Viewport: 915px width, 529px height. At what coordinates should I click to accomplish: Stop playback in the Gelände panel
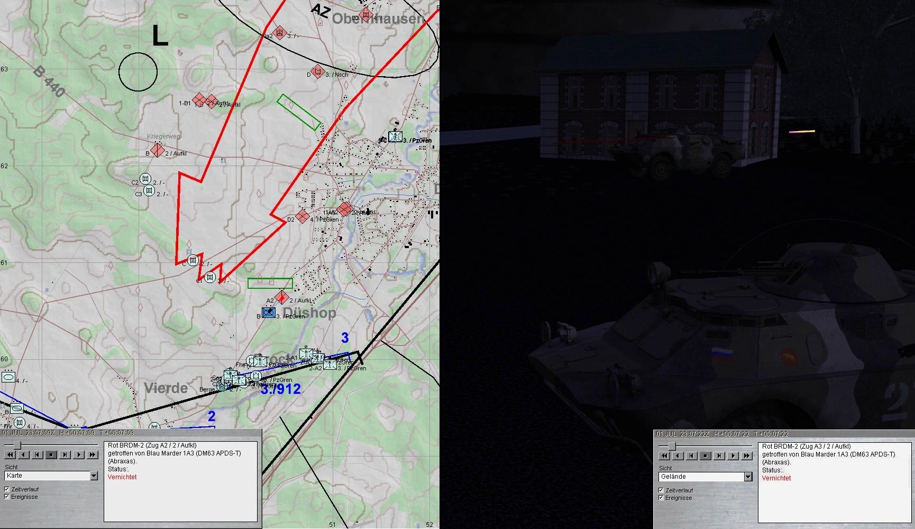click(706, 455)
